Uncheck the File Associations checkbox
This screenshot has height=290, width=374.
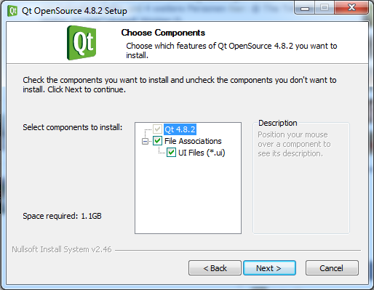(157, 141)
